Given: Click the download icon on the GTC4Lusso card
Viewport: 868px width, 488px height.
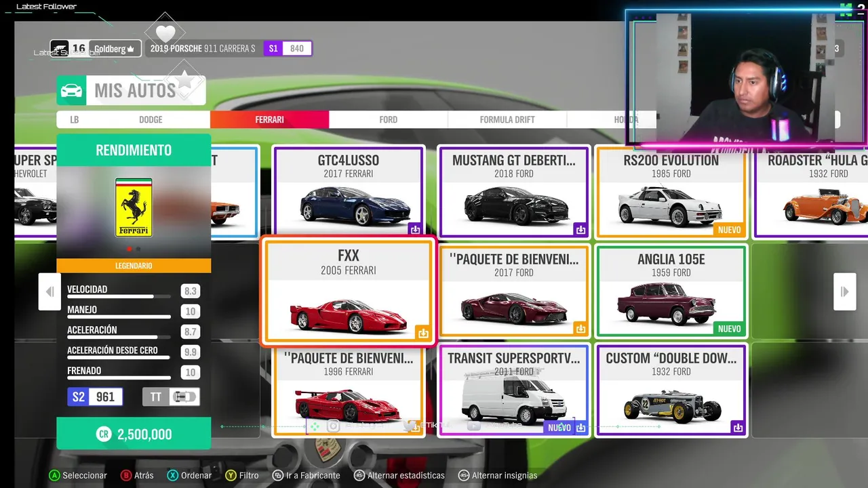Looking at the screenshot, I should coord(415,230).
